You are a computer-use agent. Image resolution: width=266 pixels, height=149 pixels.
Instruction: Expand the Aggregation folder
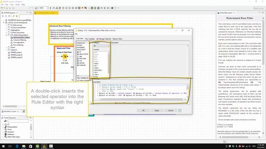[x=7, y=30]
